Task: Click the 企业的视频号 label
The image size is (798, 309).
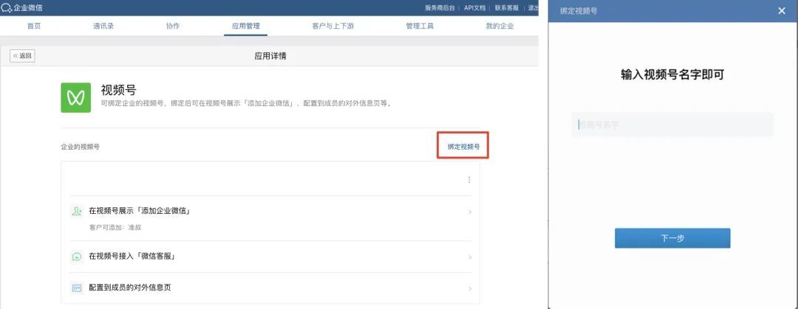Action: pyautogui.click(x=81, y=146)
